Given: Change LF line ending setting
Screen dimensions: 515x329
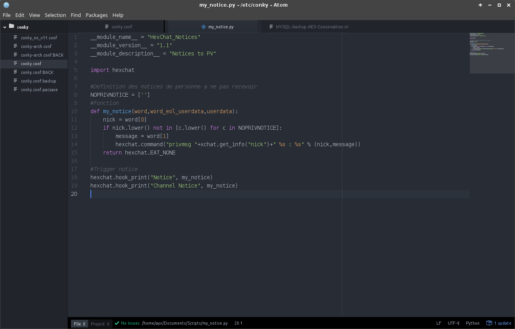Looking at the screenshot, I should click(439, 323).
